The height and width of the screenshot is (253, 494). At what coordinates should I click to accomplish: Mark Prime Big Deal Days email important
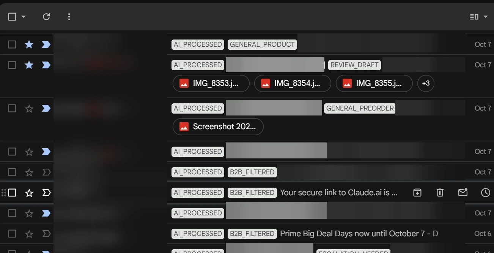(46, 234)
